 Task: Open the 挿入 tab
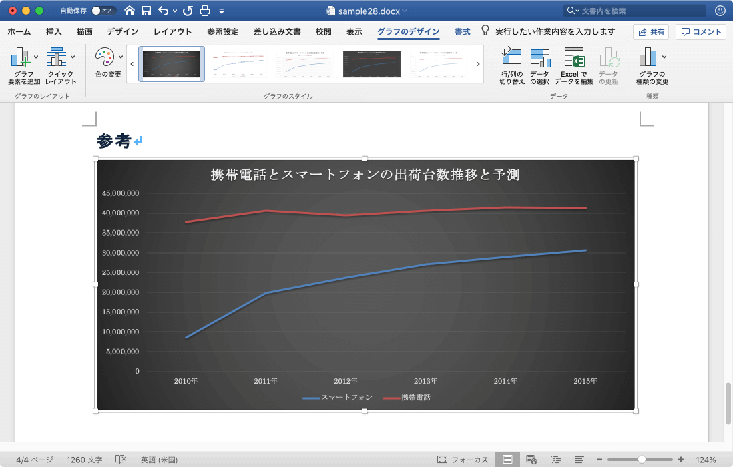pyautogui.click(x=54, y=32)
